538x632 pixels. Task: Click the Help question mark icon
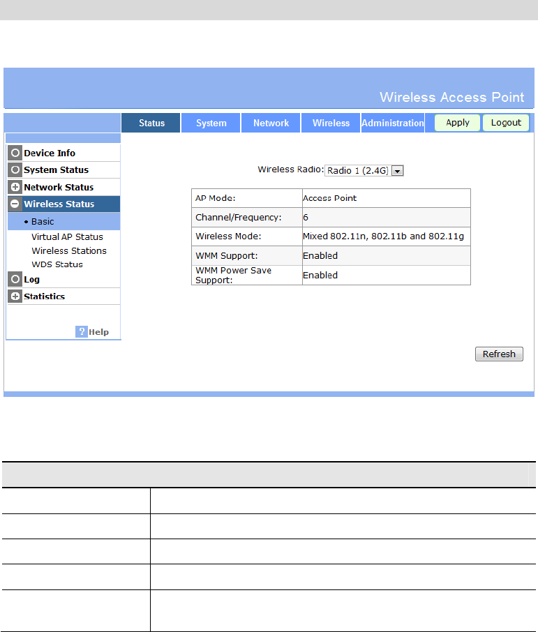[x=82, y=332]
